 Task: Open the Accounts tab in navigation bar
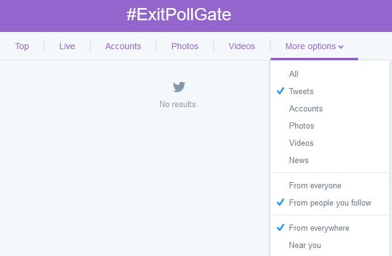coord(123,46)
